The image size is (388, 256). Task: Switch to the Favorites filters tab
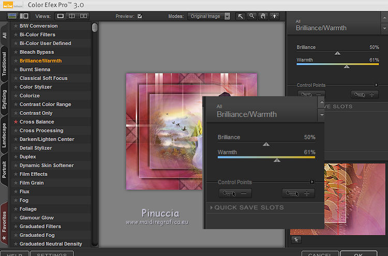tap(4, 224)
